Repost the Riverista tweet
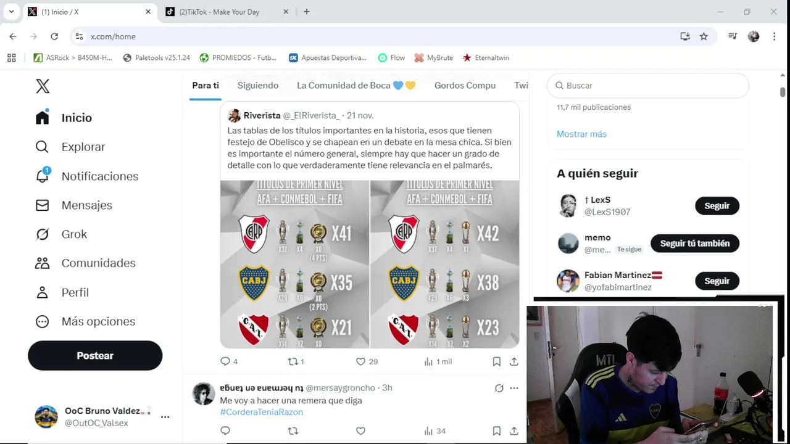The height and width of the screenshot is (444, 790). click(x=293, y=361)
